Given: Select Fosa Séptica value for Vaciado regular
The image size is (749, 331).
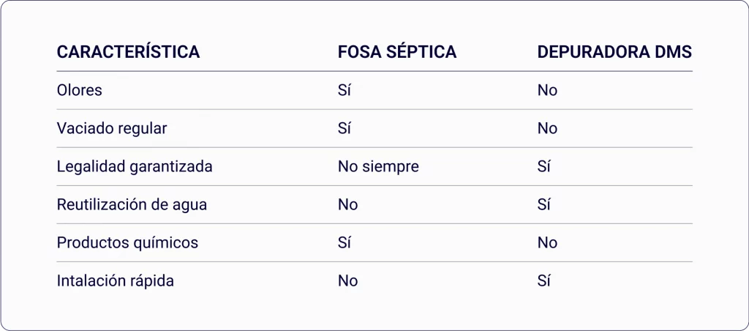Looking at the screenshot, I should pyautogui.click(x=345, y=129).
